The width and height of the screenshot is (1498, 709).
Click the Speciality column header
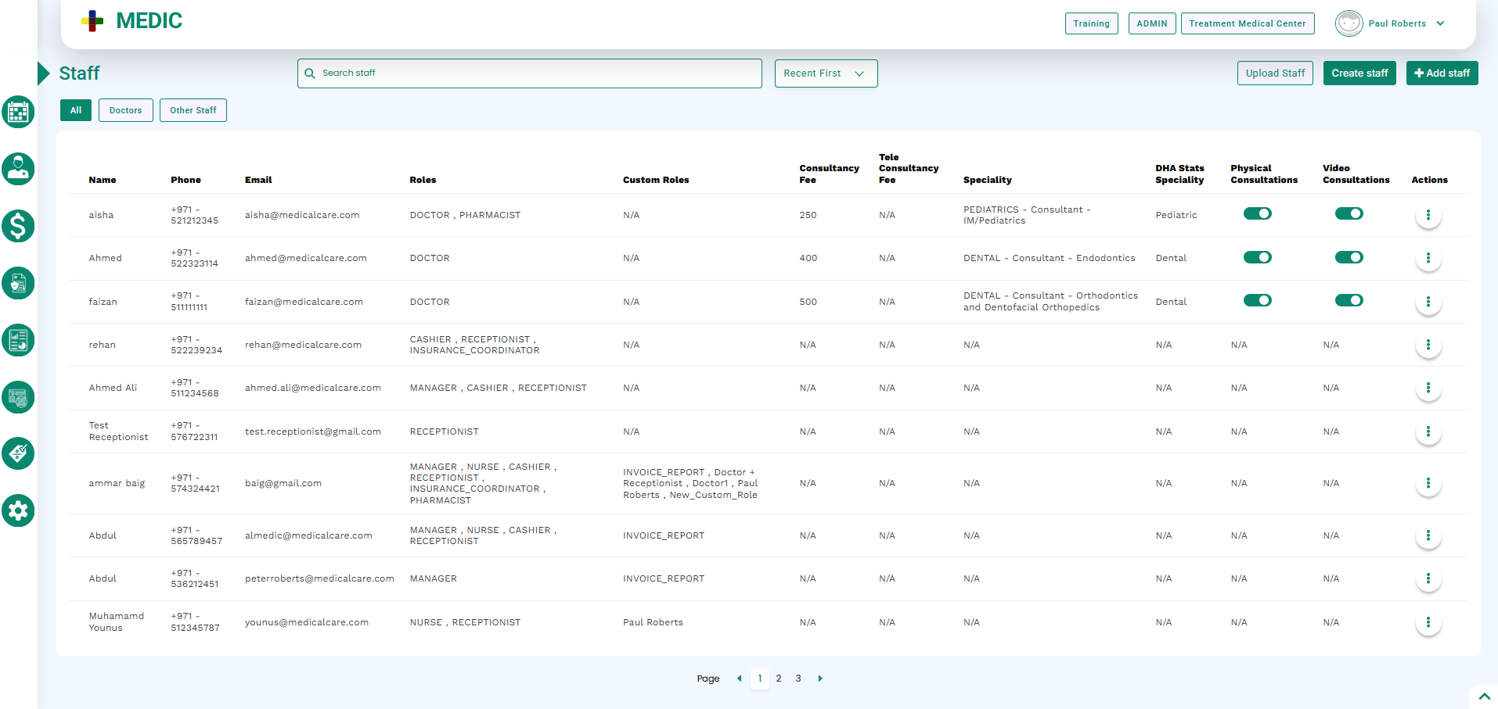[x=988, y=180]
